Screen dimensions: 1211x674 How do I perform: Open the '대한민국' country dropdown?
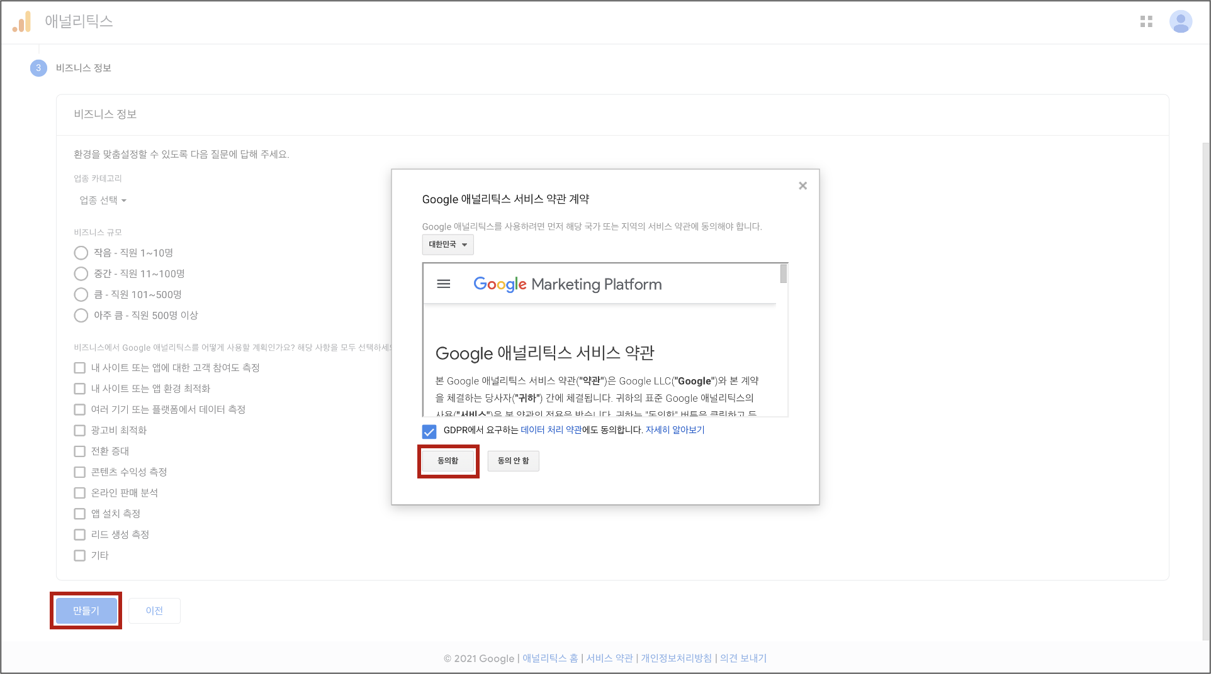(448, 245)
